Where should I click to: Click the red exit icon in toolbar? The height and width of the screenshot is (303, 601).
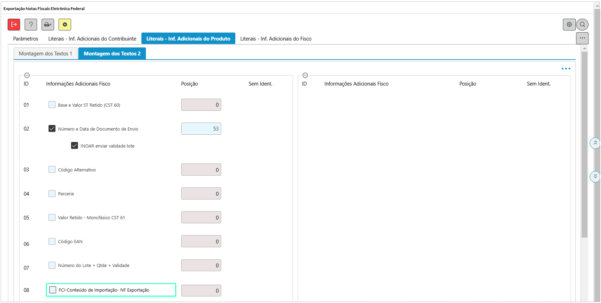click(14, 25)
